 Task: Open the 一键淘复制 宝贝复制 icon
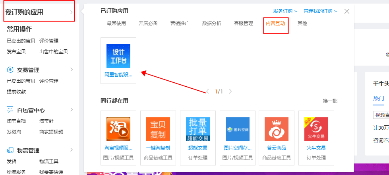point(158,129)
